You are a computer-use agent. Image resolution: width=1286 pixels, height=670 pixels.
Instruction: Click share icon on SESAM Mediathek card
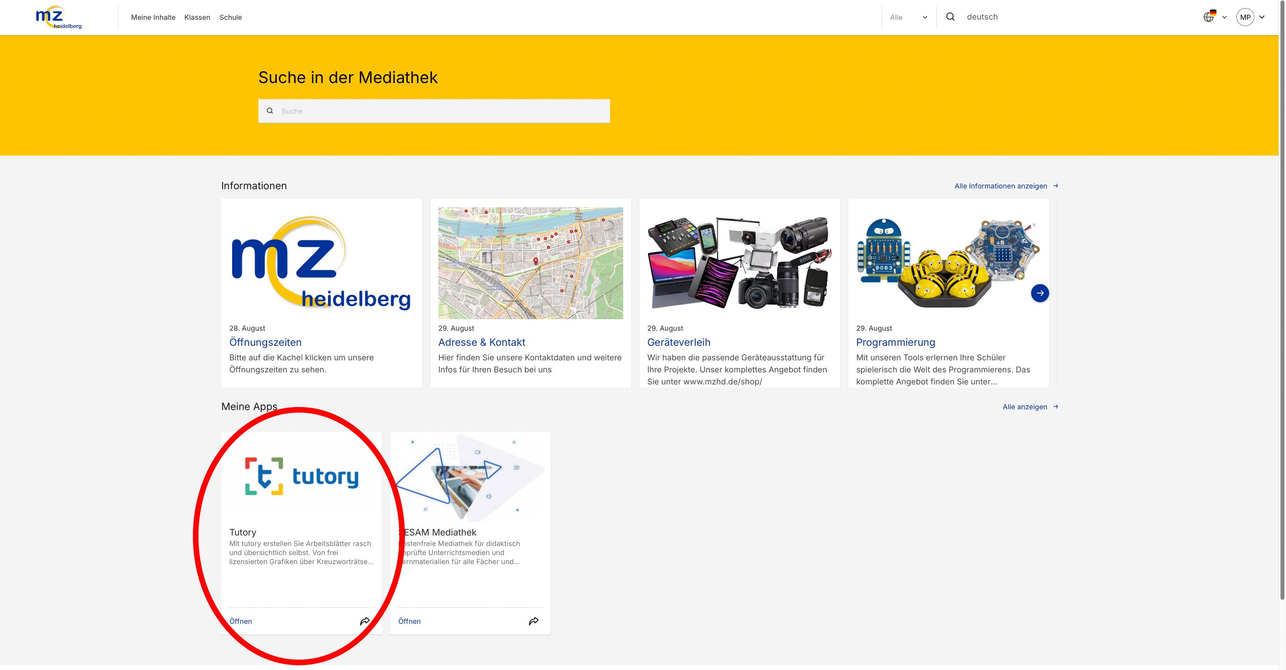coord(533,621)
